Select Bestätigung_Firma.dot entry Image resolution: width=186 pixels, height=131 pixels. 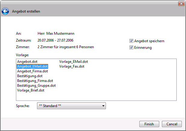[35, 81]
